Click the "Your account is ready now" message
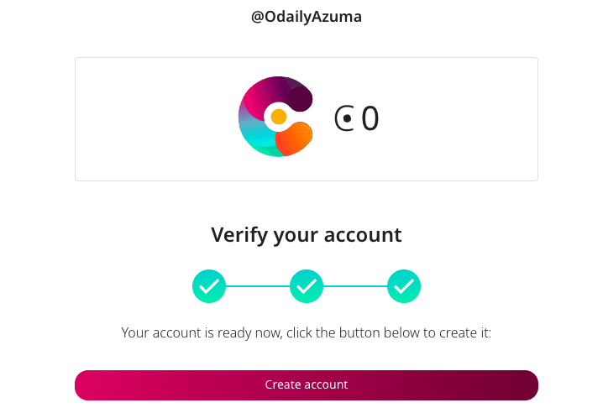 pyautogui.click(x=307, y=332)
